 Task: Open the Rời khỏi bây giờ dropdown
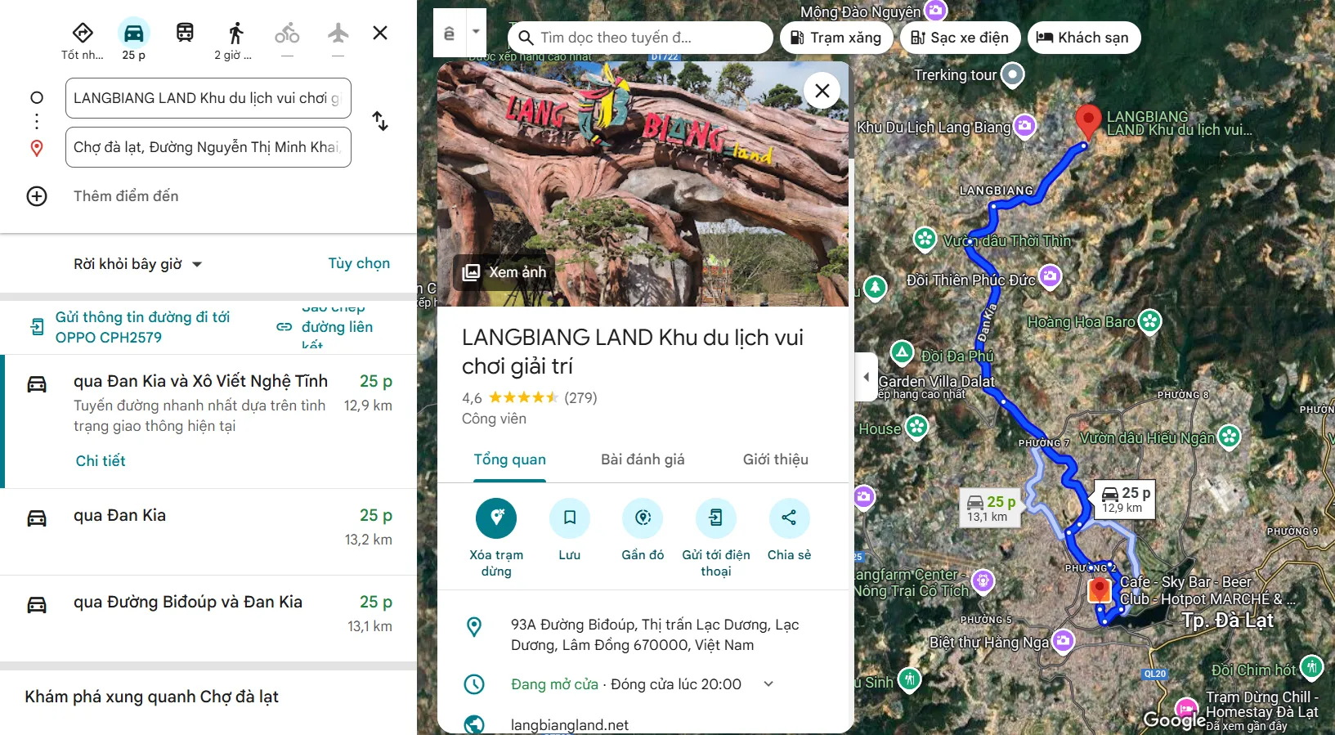(137, 264)
